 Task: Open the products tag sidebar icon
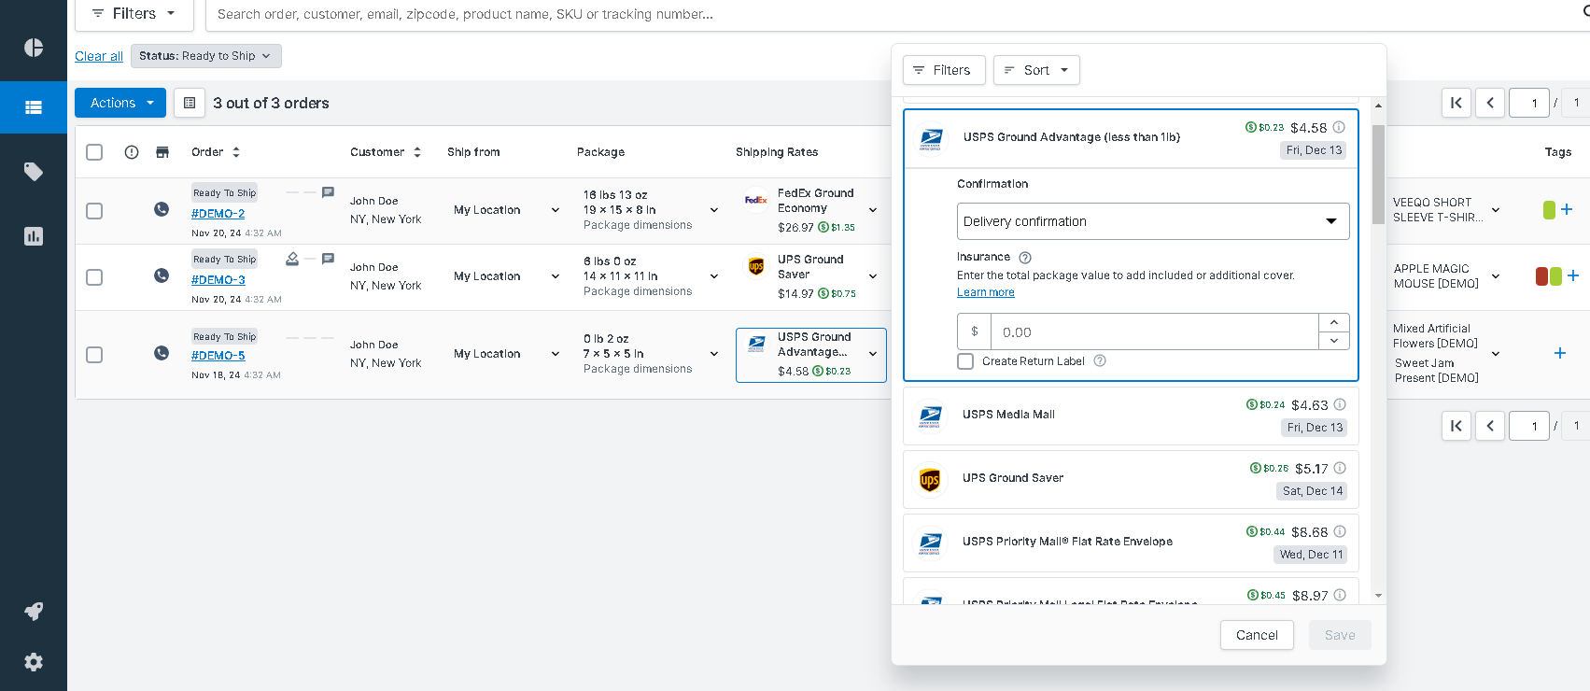coord(34,172)
